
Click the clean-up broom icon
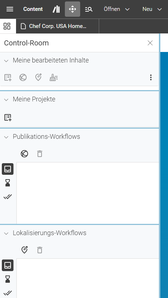tap(54, 77)
